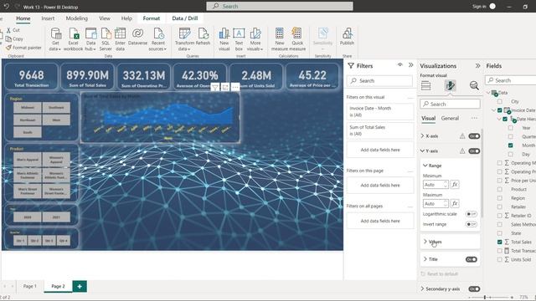Open More visuals gallery
The height and width of the screenshot is (301, 536).
pyautogui.click(x=255, y=39)
